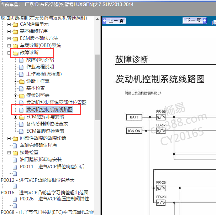The image size is (216, 215).
Task: Select 基本维修程序 tree item
Action: click(34, 31)
